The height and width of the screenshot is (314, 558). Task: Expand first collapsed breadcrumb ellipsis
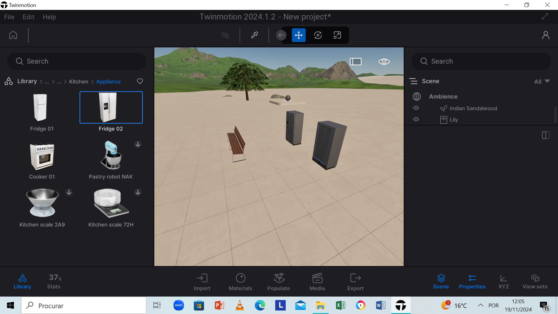47,82
